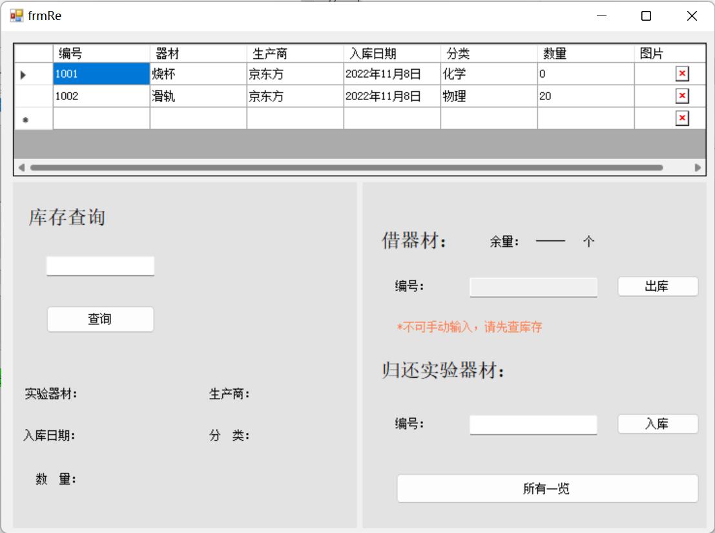Click the broken image icon in row 1002

(681, 96)
